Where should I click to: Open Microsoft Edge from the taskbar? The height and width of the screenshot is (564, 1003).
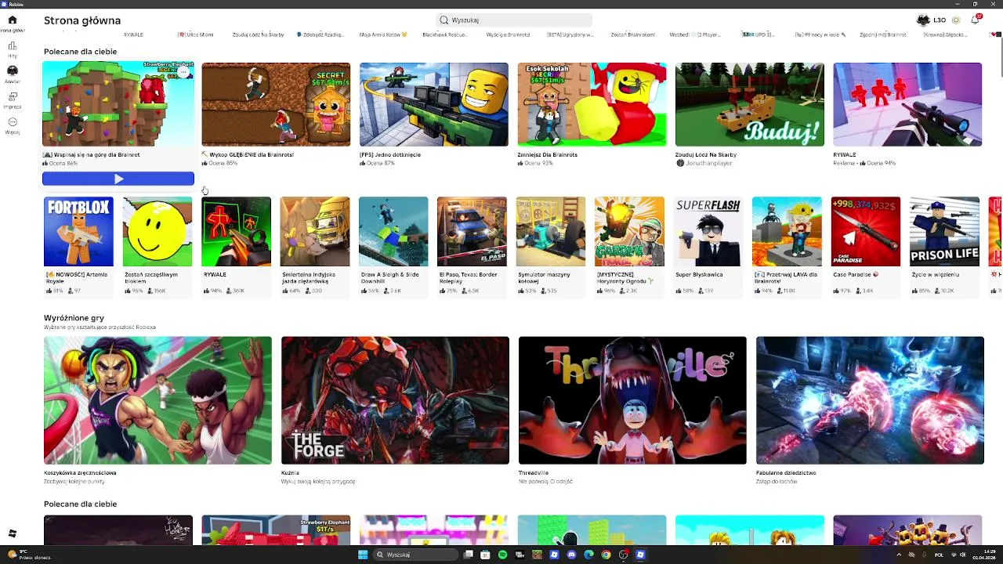tap(588, 555)
